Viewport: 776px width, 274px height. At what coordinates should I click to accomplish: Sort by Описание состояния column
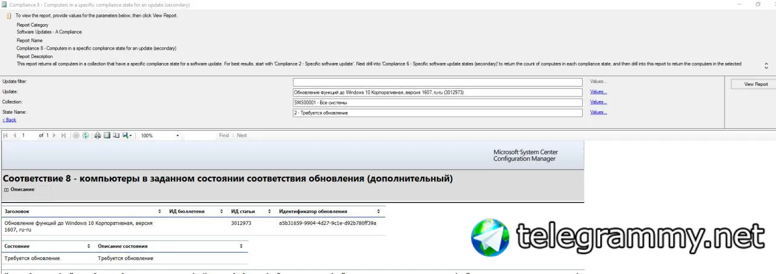241,246
